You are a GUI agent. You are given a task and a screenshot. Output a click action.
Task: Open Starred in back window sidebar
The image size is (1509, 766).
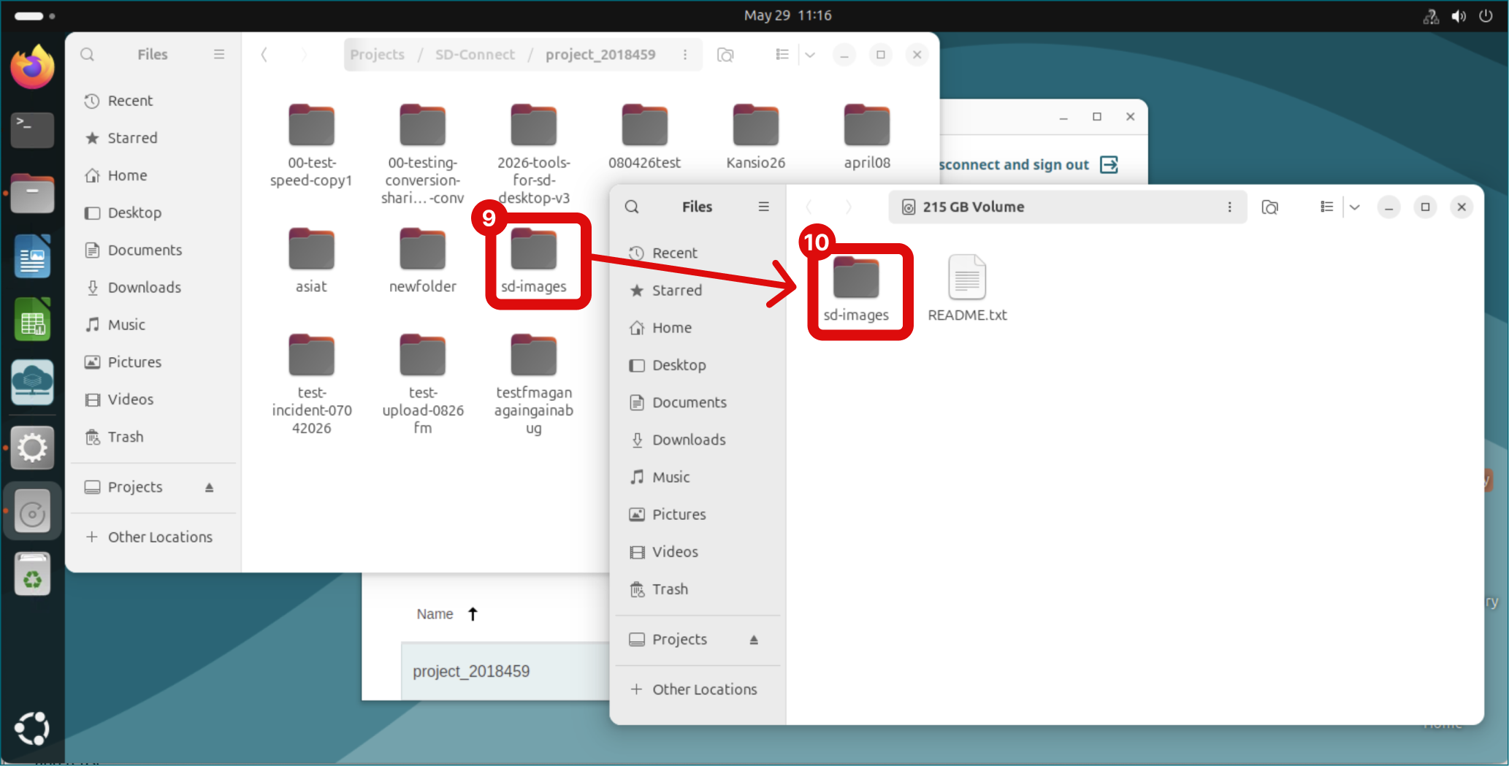click(153, 138)
